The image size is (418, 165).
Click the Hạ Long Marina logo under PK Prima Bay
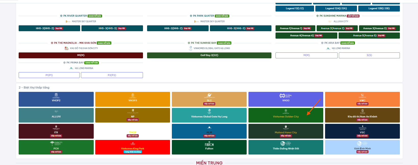coord(71,68)
